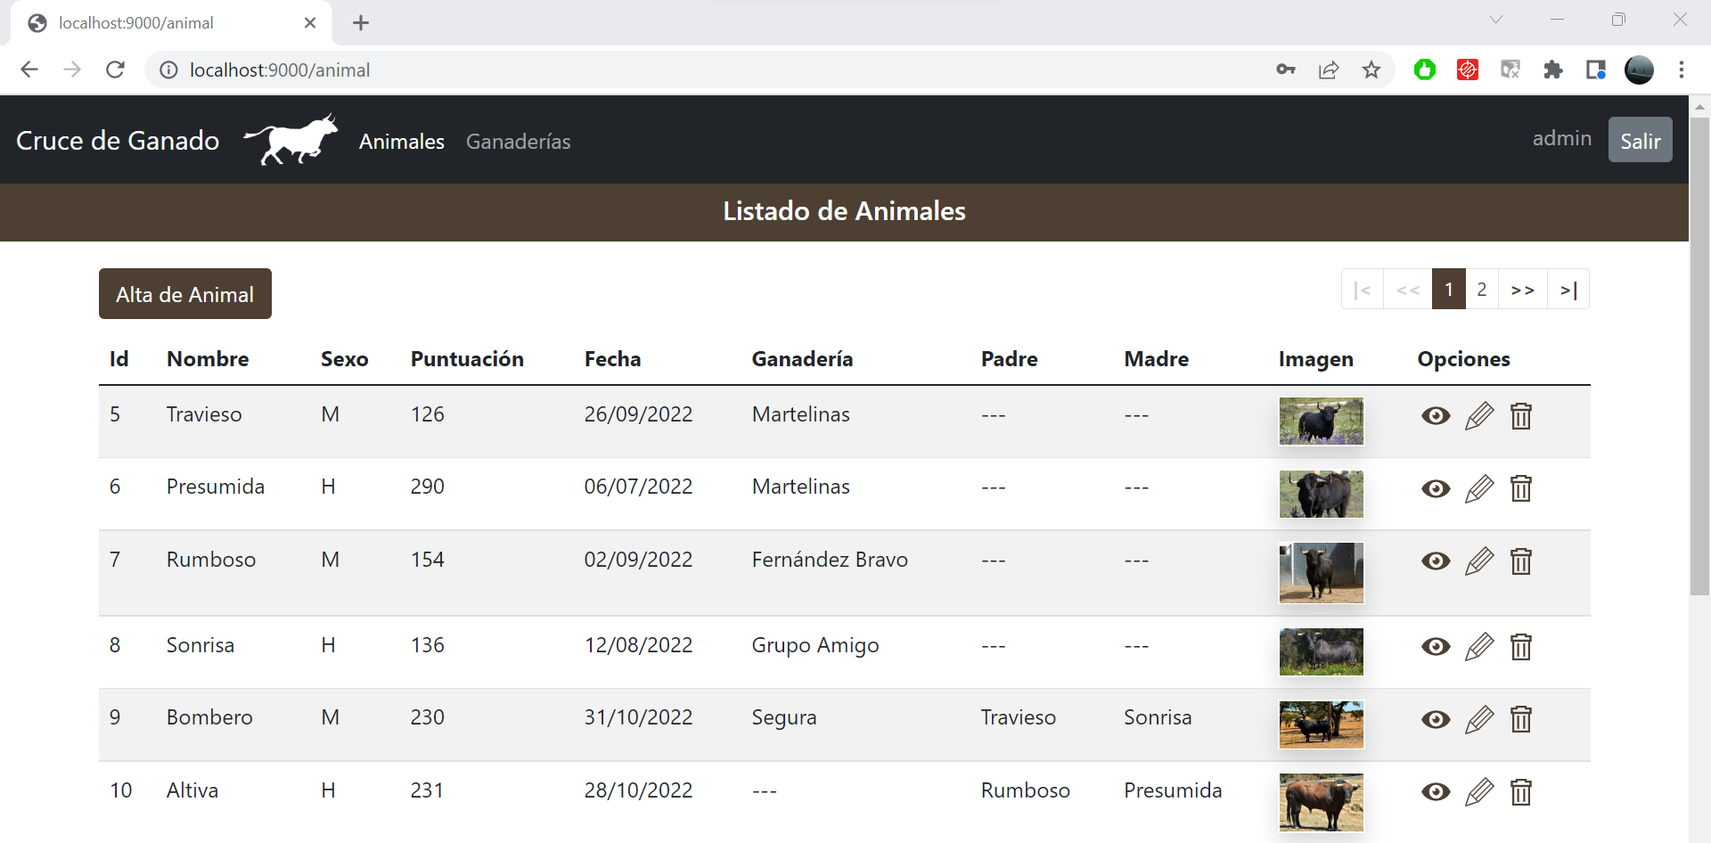The width and height of the screenshot is (1711, 843).
Task: Open the Ganaderías menu item
Action: point(519,141)
